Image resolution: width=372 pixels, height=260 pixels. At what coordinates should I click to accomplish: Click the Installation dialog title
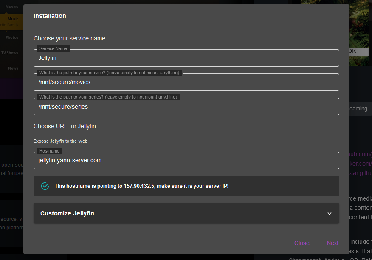coord(50,16)
